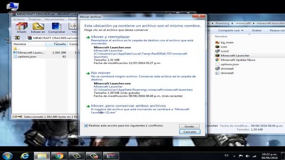
Task: Open File Explorer from taskbar
Action: pyautogui.click(x=42, y=156)
